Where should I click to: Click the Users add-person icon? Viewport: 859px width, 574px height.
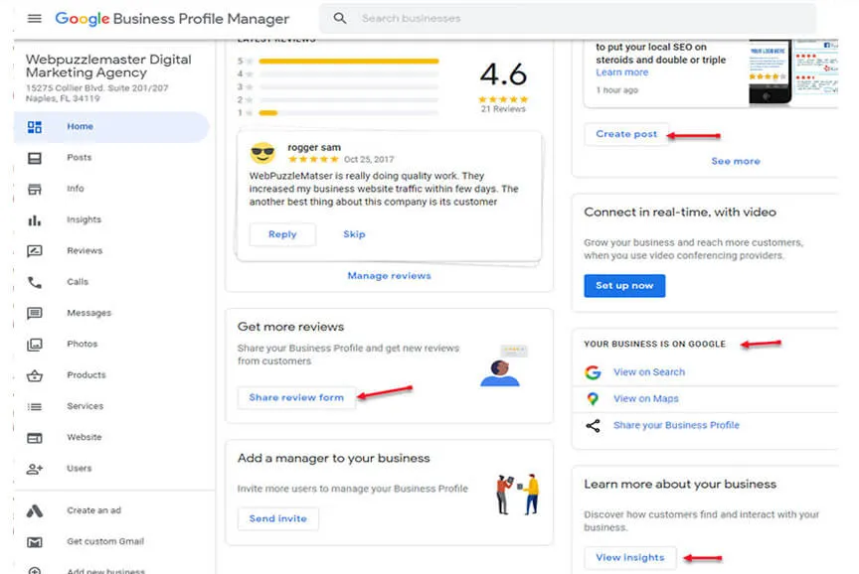tap(35, 469)
